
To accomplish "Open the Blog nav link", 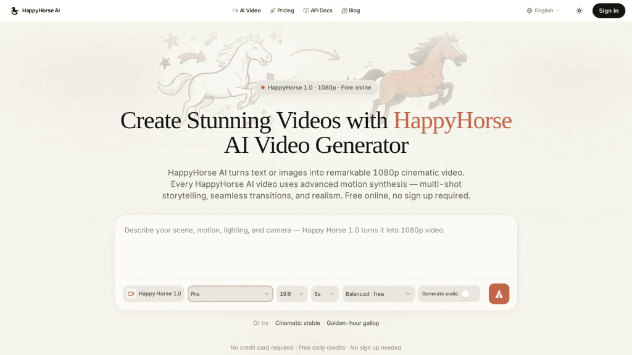I will click(351, 11).
